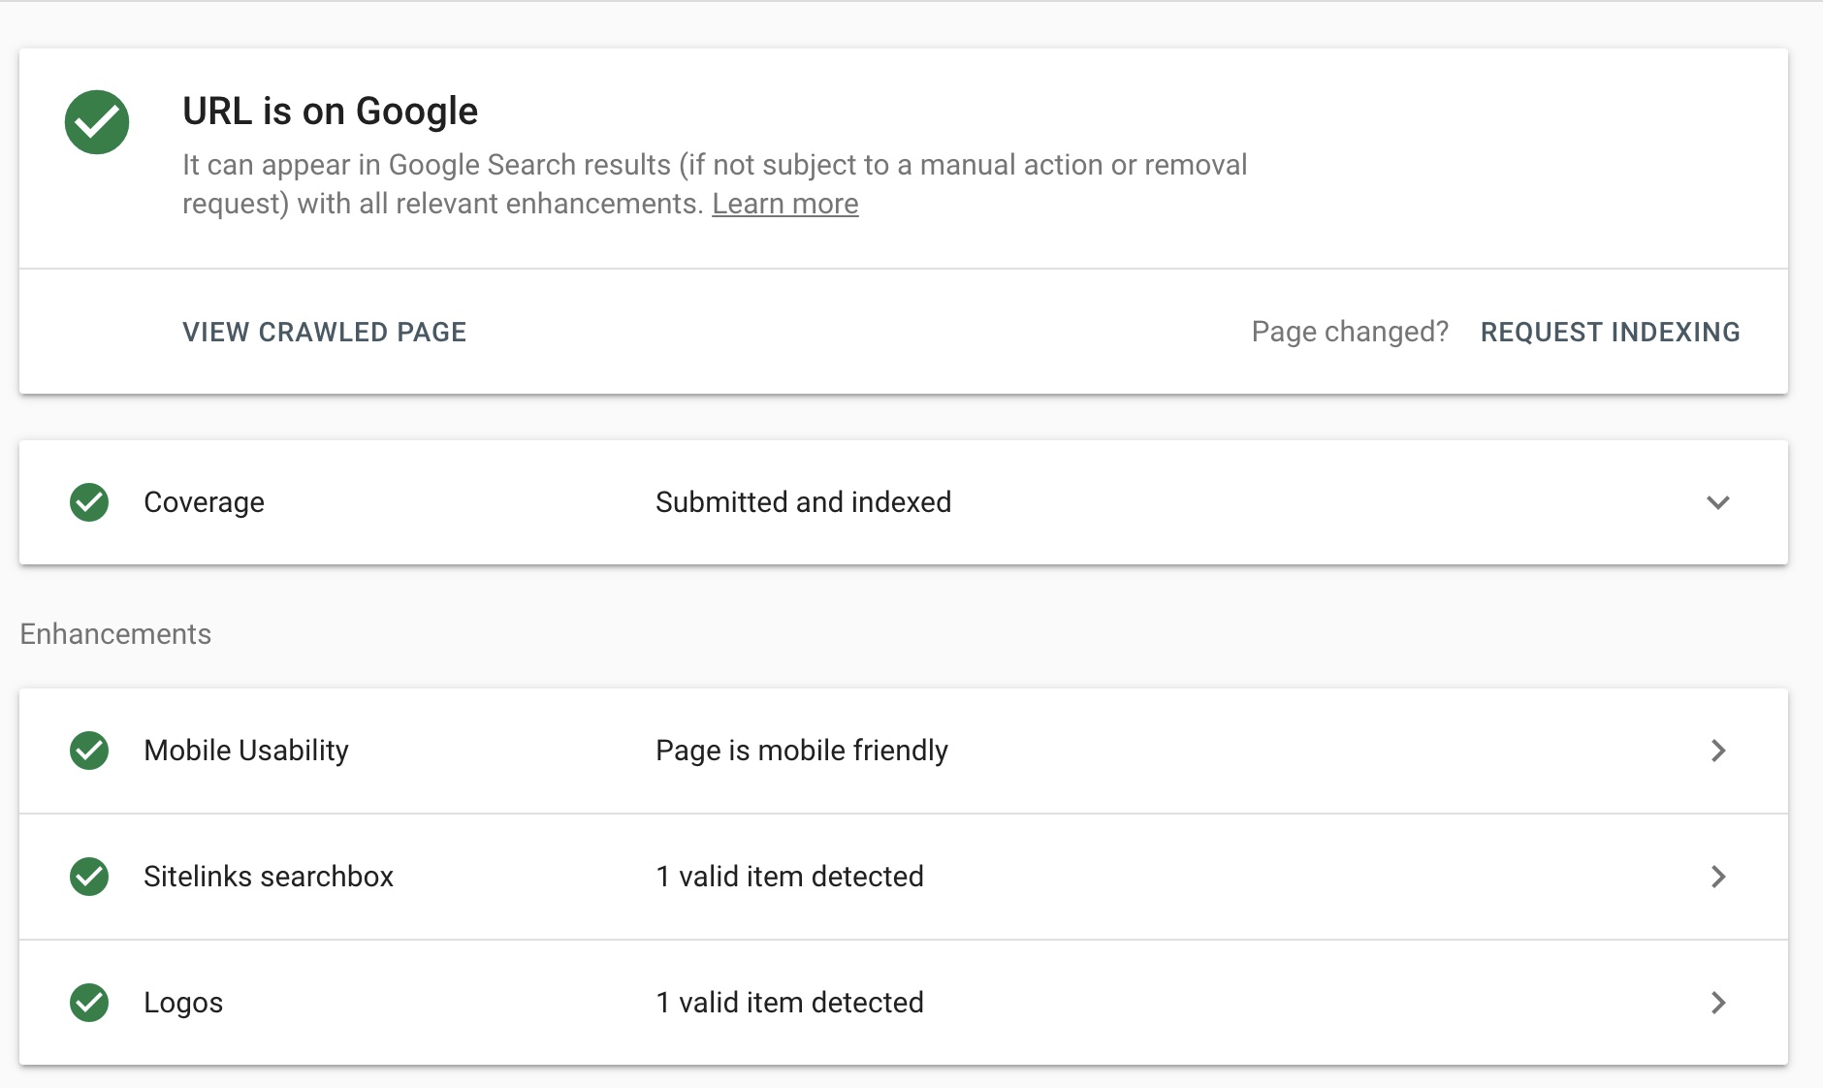Follow the Learn more link
This screenshot has height=1088, width=1823.
click(785, 204)
